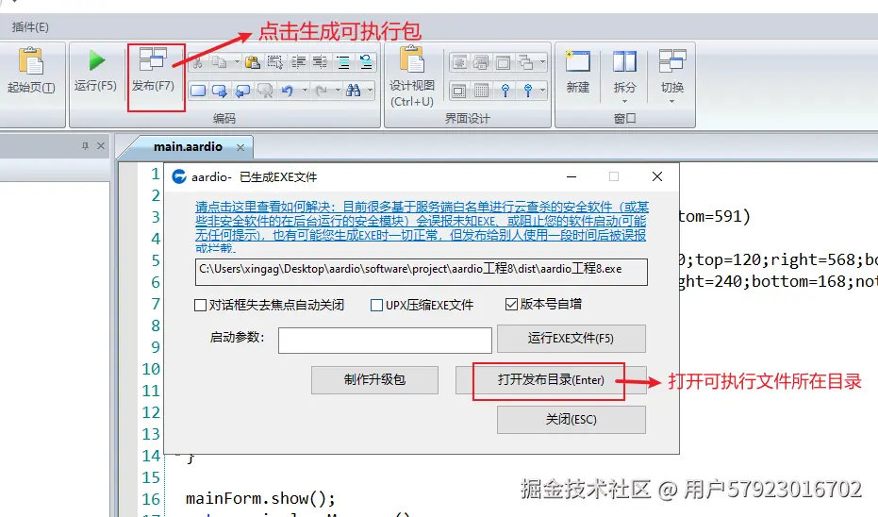This screenshot has width=878, height=517.
Task: Click 制作升级包 button
Action: [x=374, y=380]
